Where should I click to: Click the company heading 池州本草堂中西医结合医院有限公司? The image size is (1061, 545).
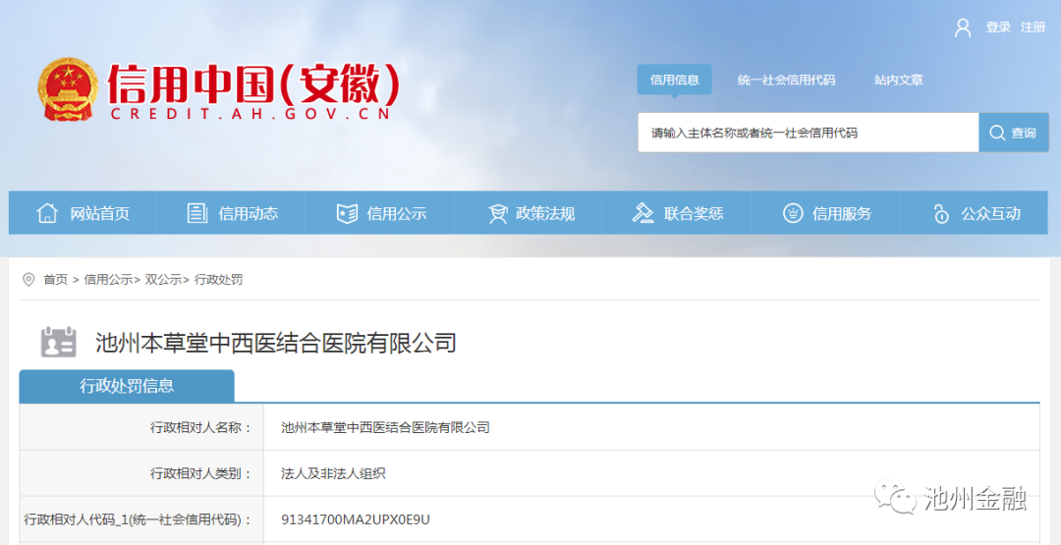(x=276, y=343)
